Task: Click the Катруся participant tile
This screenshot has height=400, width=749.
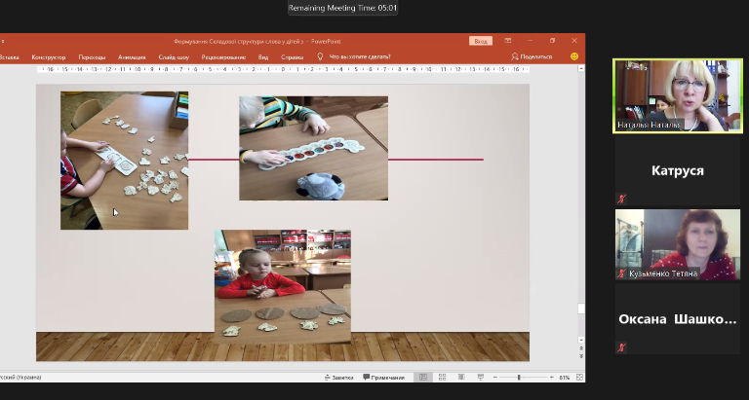Action: [678, 170]
